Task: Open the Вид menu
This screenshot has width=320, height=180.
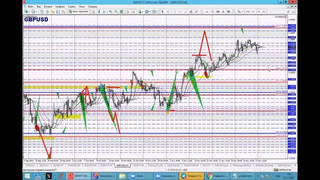Action: point(38,6)
